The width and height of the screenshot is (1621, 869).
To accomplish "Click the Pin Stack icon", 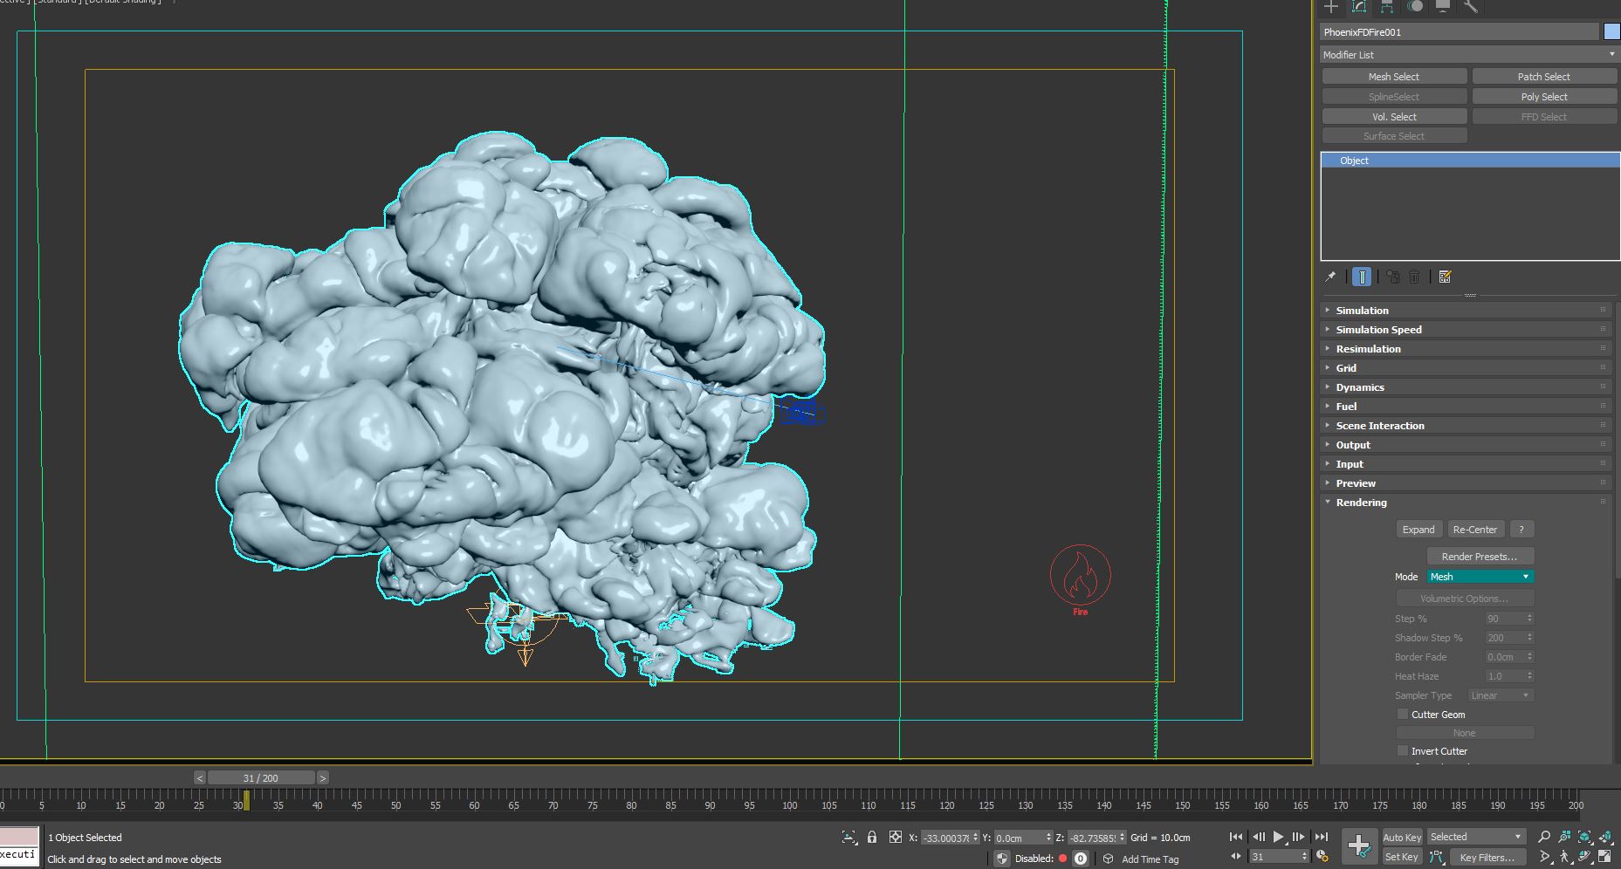I will click(x=1330, y=277).
